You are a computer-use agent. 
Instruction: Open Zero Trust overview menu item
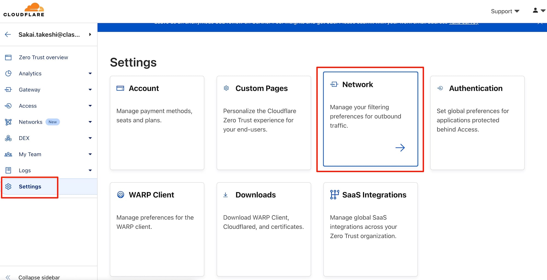43,57
